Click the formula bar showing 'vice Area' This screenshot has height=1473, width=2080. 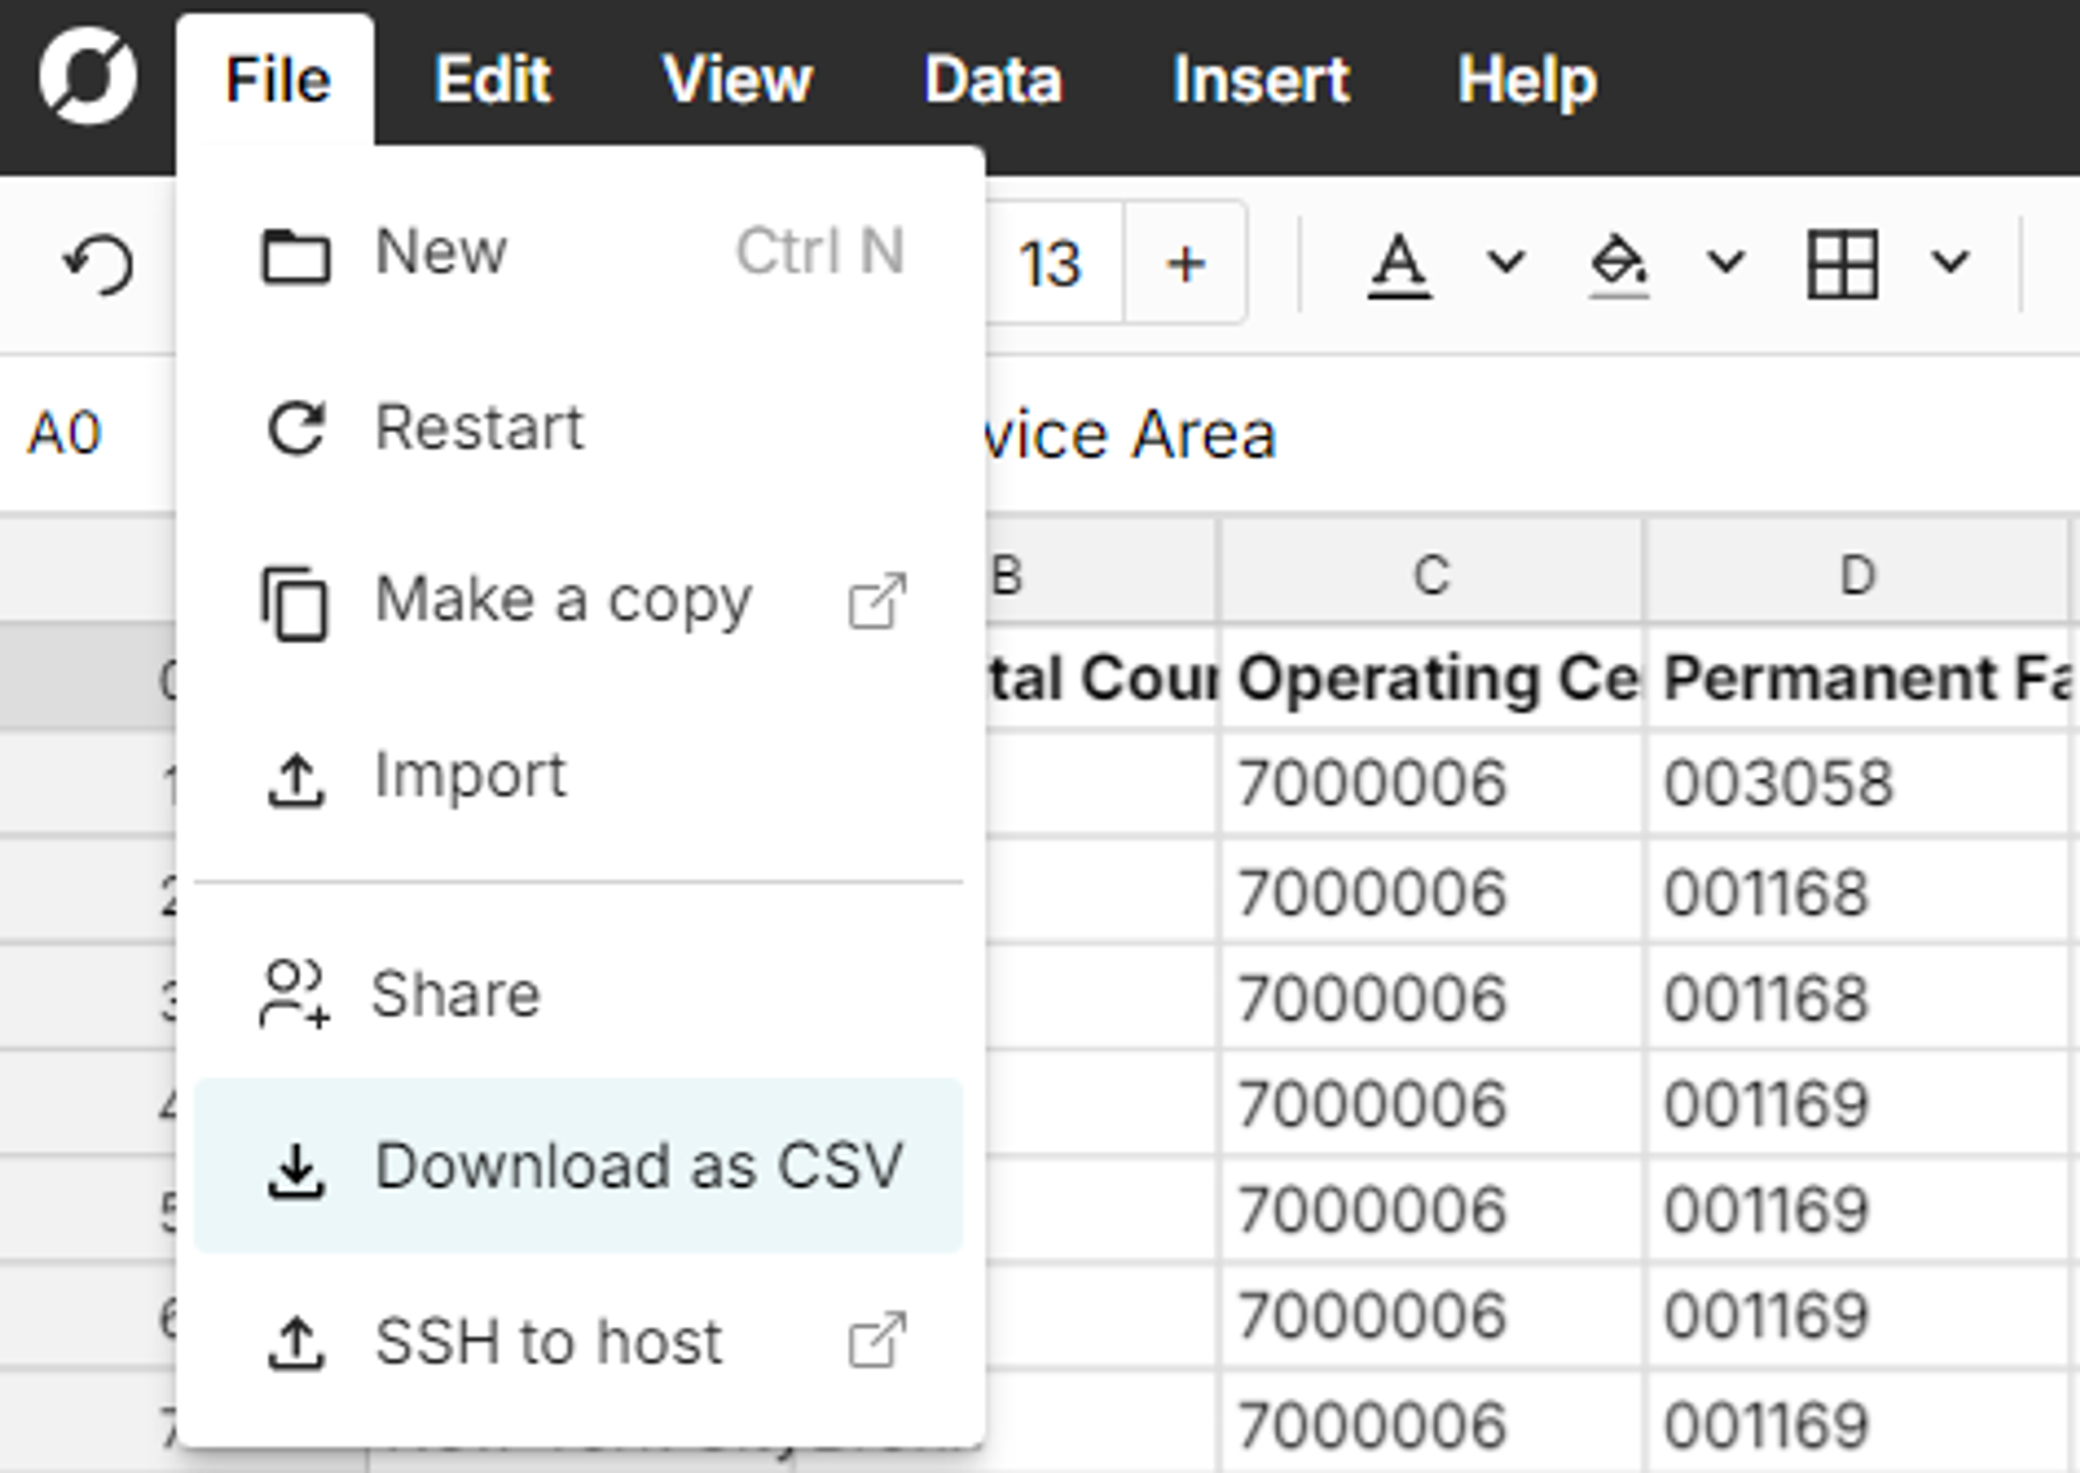pos(1533,435)
